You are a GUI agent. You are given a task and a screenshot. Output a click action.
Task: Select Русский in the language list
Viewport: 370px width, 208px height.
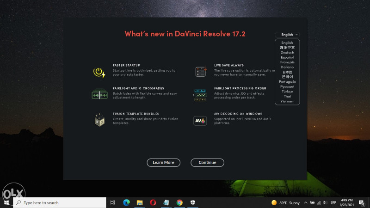[287, 86]
